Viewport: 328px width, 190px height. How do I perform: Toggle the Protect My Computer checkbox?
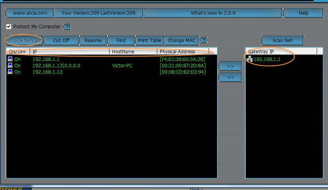click(x=8, y=27)
